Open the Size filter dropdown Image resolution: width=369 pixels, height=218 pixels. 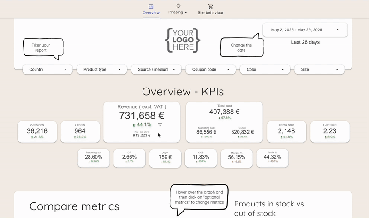[319, 70]
